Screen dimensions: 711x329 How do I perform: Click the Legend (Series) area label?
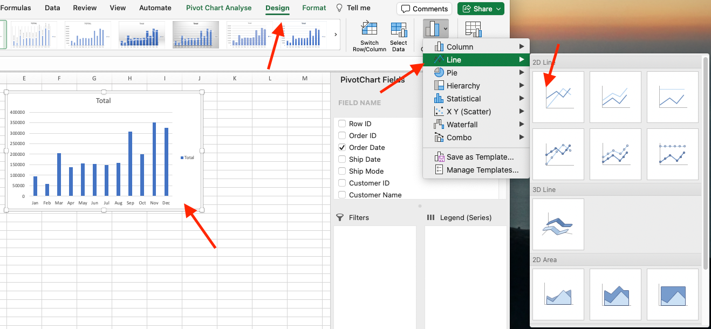tap(466, 218)
